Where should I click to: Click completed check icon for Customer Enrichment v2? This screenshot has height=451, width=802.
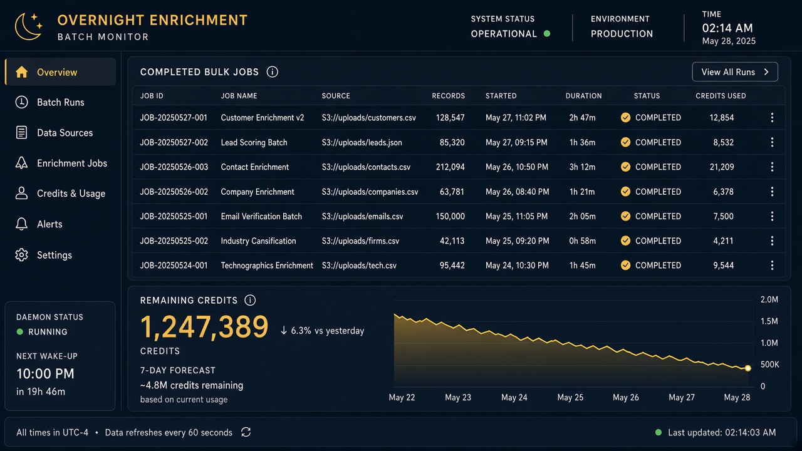625,117
